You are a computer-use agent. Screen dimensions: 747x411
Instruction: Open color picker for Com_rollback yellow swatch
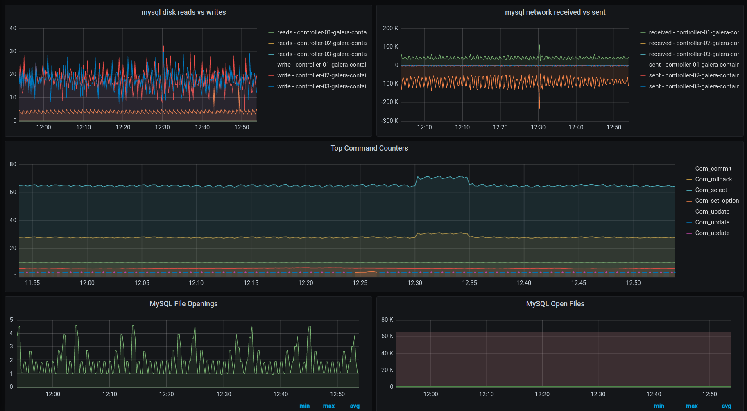tap(689, 179)
